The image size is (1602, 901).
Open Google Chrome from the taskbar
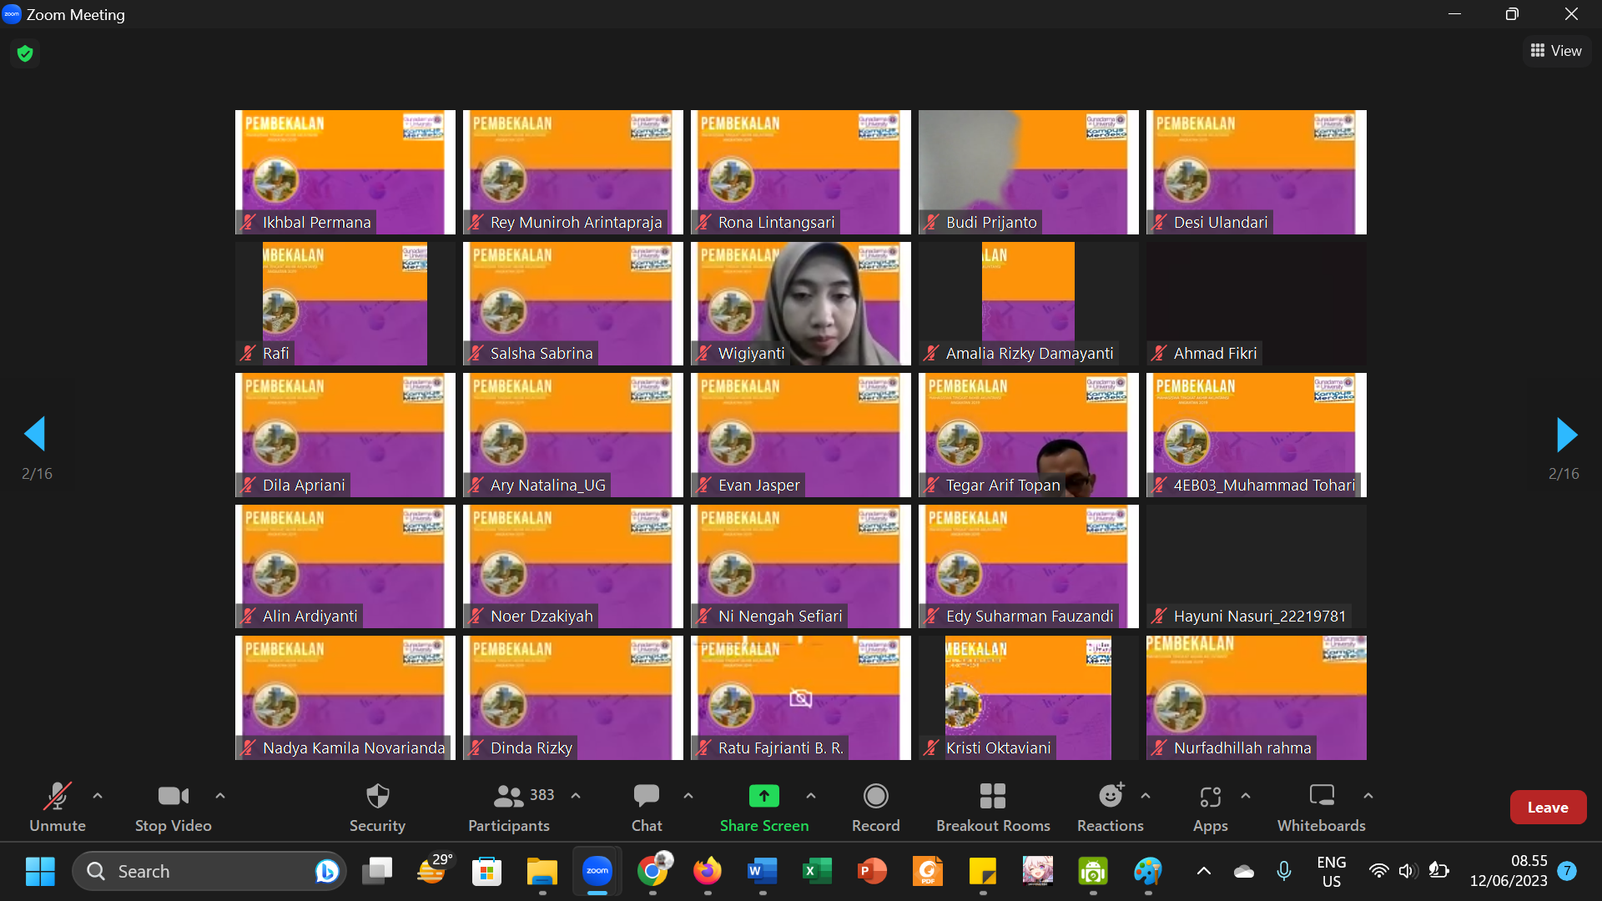pyautogui.click(x=653, y=872)
